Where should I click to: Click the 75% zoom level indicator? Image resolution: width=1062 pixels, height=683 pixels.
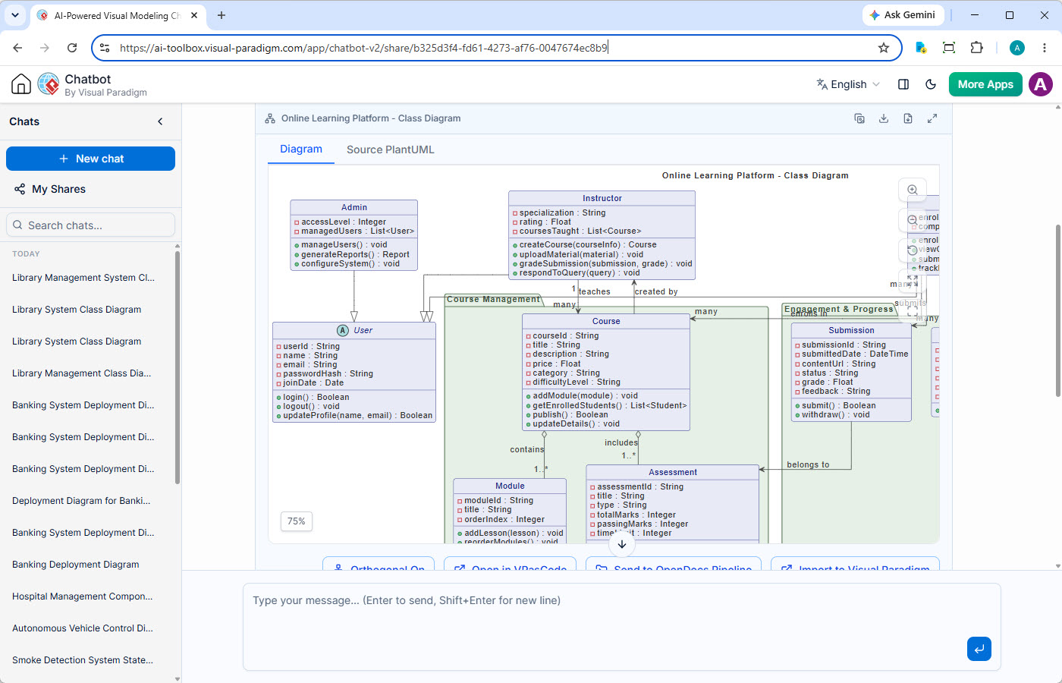pos(297,521)
